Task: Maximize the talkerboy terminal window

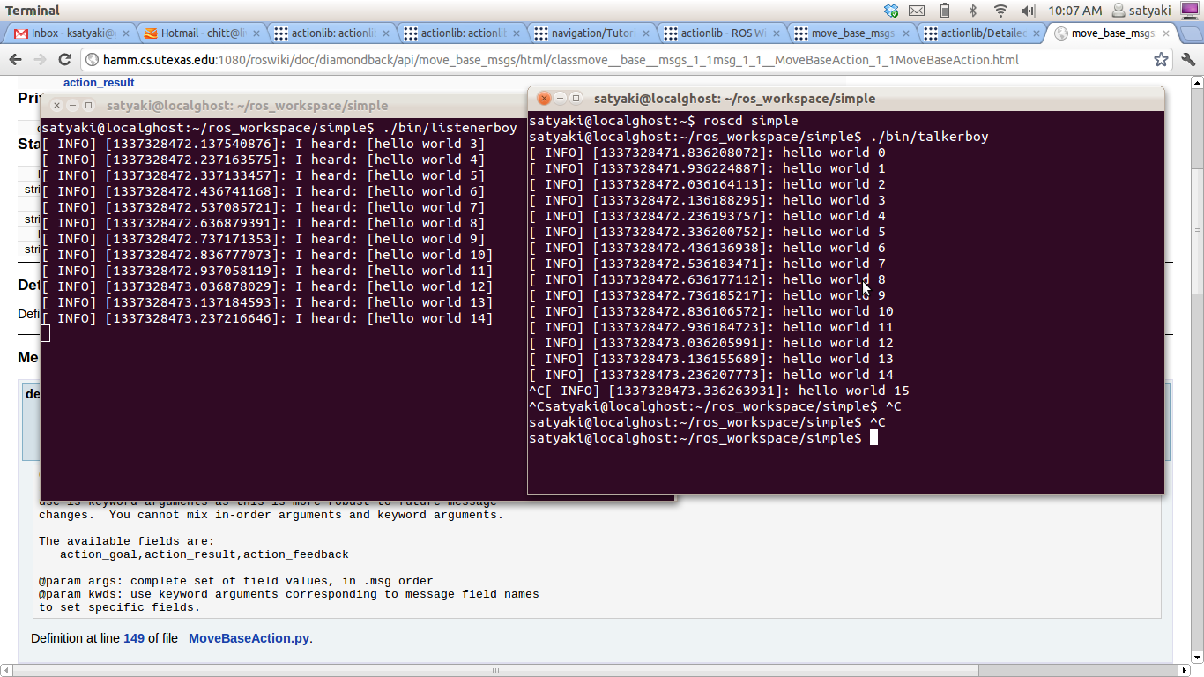Action: [576, 98]
